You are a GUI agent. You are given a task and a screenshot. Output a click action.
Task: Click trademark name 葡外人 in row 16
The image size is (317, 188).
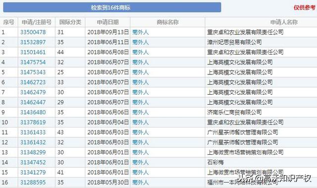tap(141, 183)
